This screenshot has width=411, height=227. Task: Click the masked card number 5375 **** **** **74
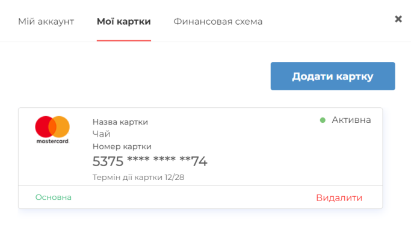coord(150,161)
